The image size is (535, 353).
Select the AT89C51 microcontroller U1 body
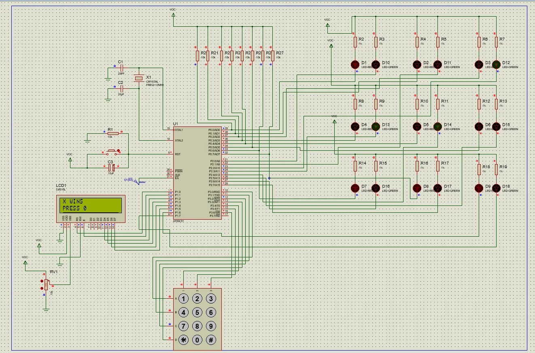tap(197, 173)
